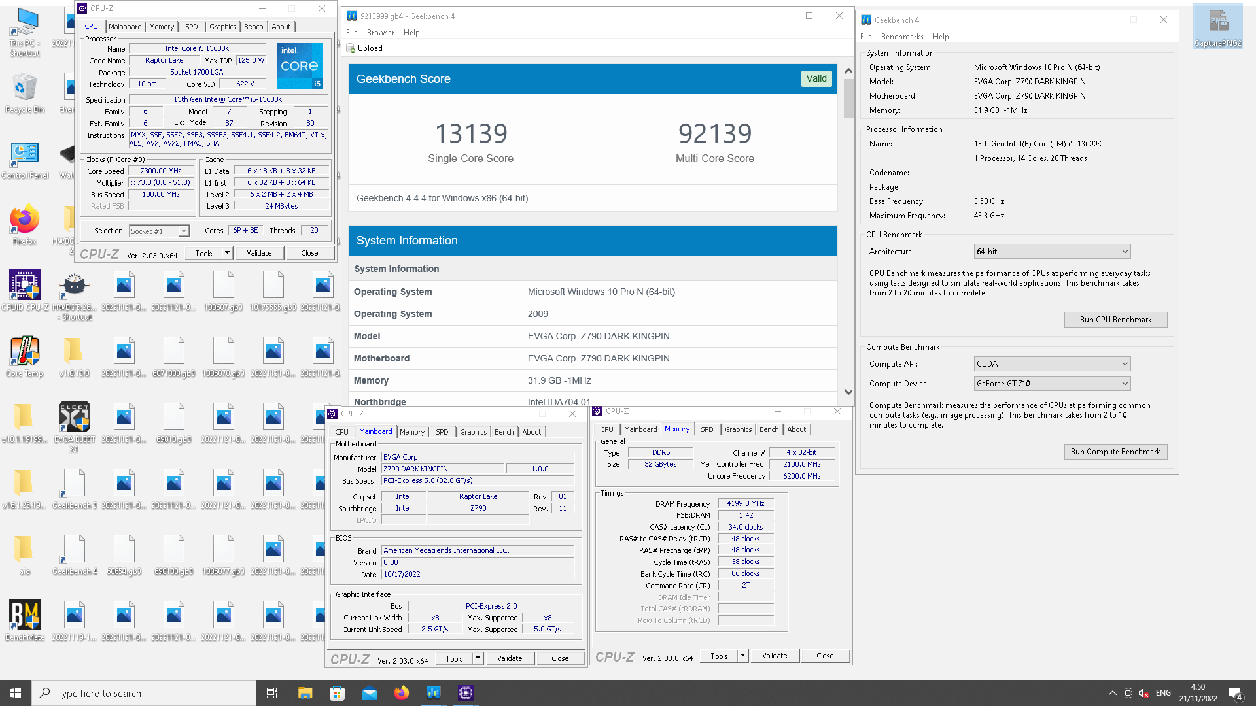Open the Socket #1 selection dropdown

point(159,231)
